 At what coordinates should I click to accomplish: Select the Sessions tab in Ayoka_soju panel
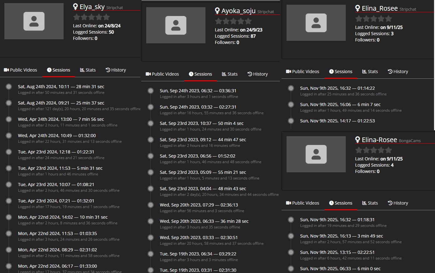point(200,74)
